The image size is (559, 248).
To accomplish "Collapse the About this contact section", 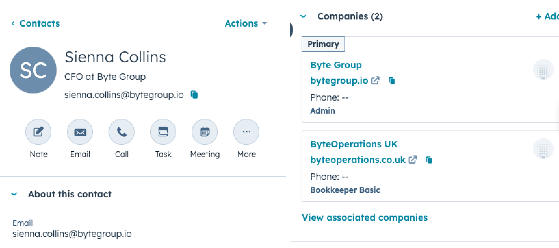I will 14,194.
